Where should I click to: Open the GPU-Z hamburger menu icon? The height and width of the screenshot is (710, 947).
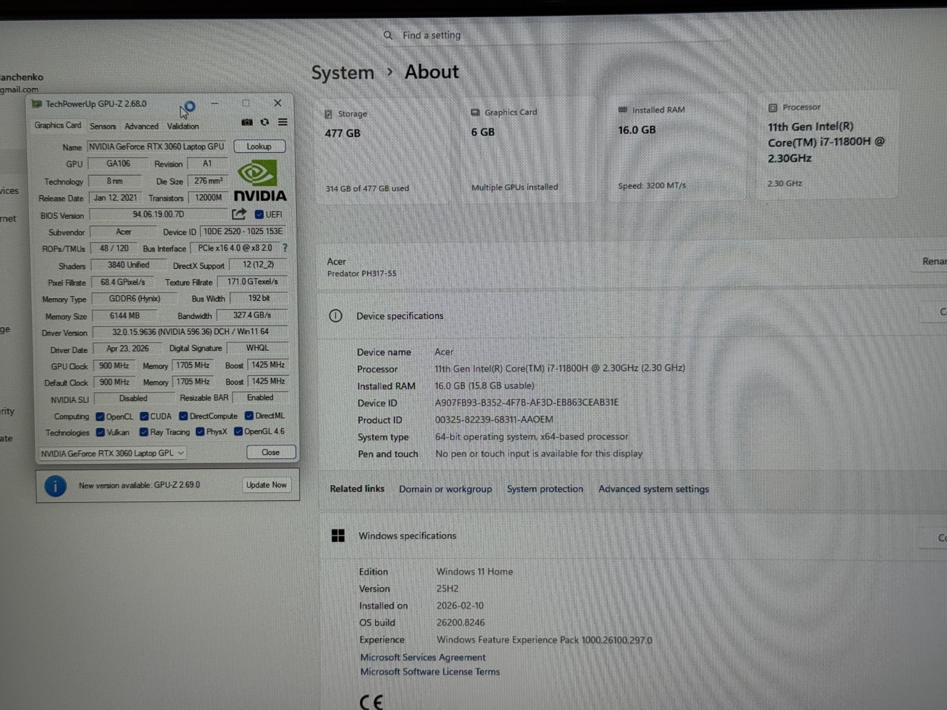283,122
